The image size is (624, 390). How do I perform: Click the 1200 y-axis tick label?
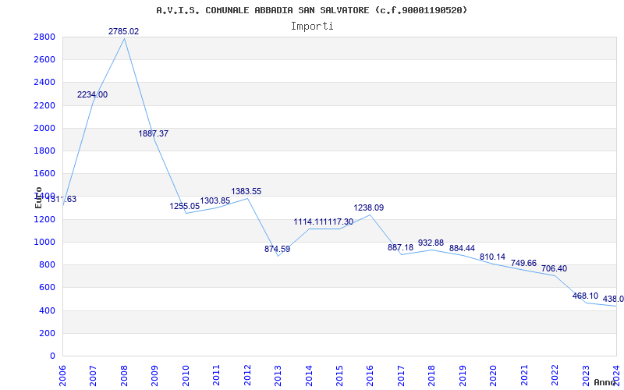tap(44, 219)
